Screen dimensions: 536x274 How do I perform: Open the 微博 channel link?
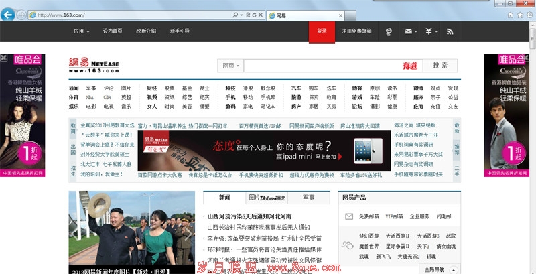tap(418, 88)
